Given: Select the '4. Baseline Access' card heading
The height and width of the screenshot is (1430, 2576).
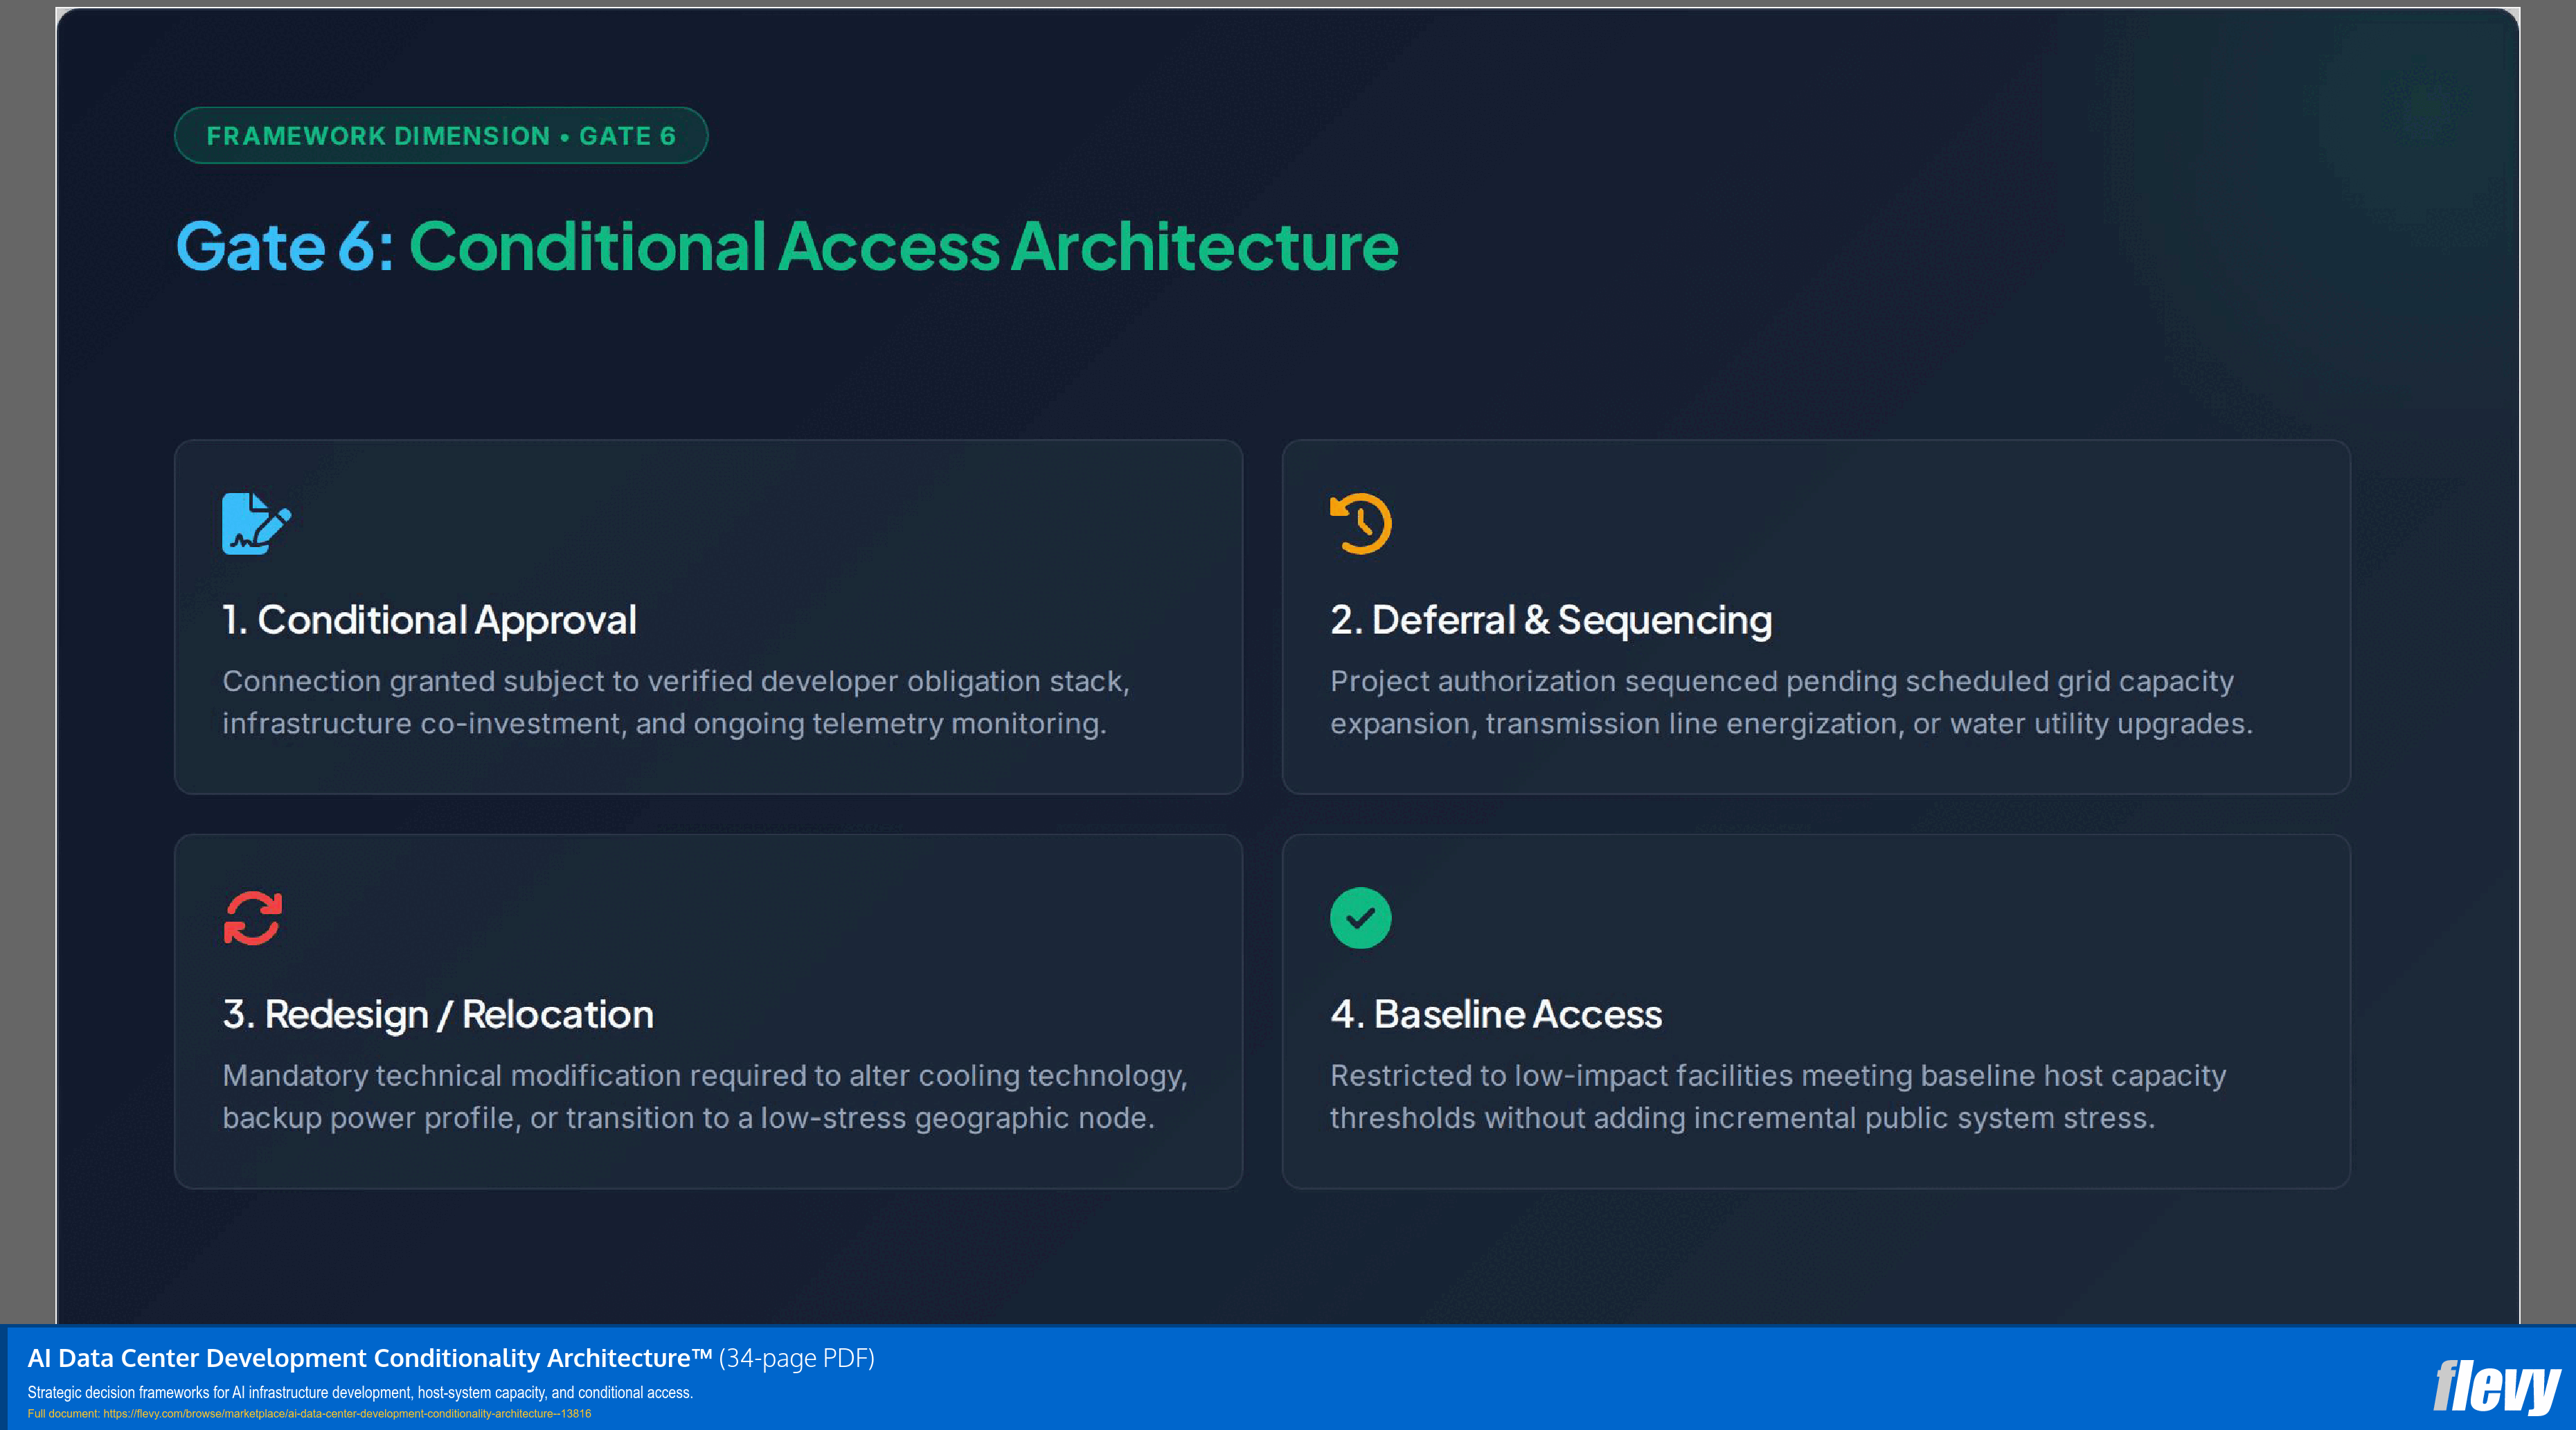Looking at the screenshot, I should [x=1496, y=1014].
